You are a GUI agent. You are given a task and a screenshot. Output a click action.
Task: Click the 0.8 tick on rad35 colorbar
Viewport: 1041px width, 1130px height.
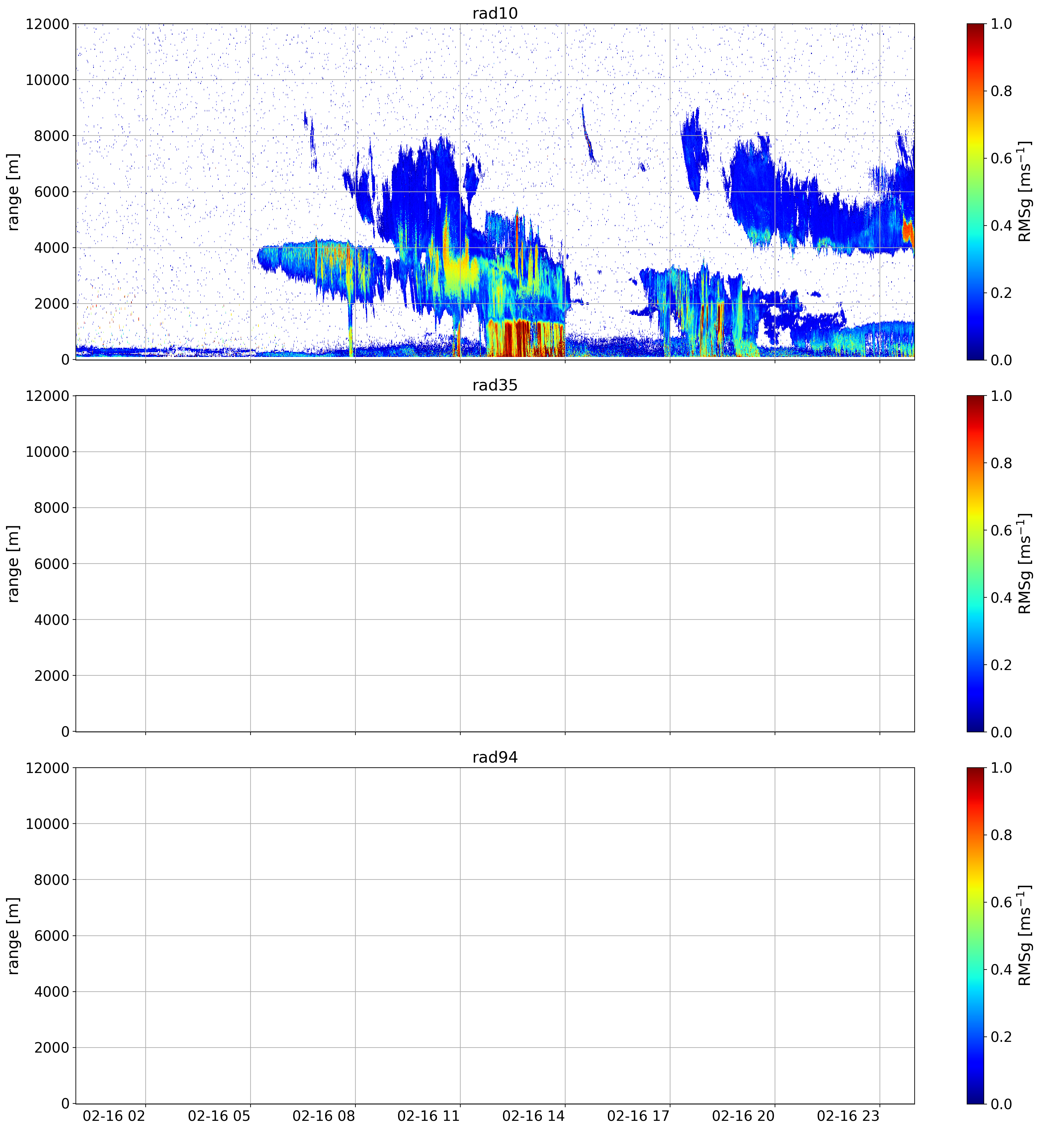coord(1002,463)
